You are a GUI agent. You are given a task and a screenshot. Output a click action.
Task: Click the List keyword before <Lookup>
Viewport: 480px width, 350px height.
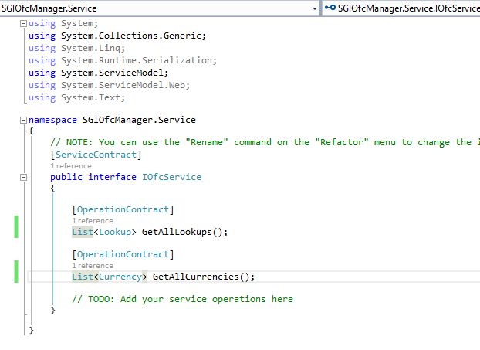point(83,232)
